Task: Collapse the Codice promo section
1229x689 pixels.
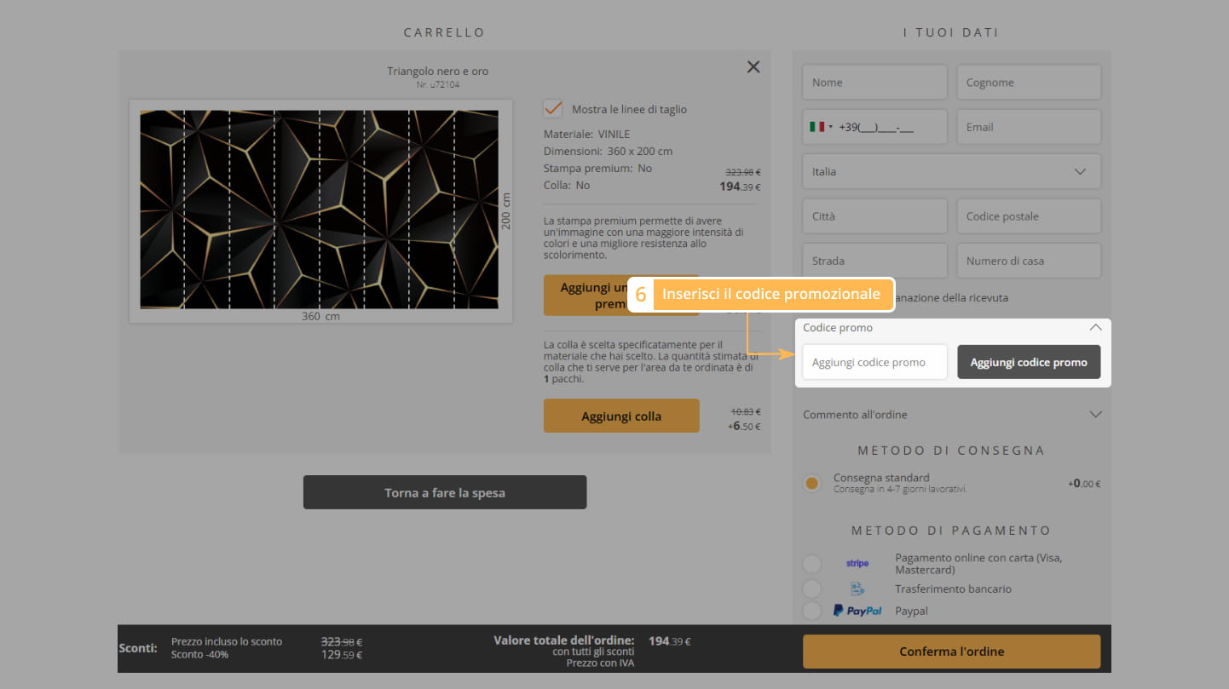Action: [x=1095, y=327]
